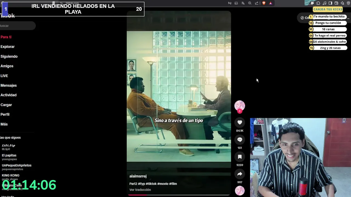
Task: Click the TikTok logo in the sidebar
Action: (x=7, y=16)
